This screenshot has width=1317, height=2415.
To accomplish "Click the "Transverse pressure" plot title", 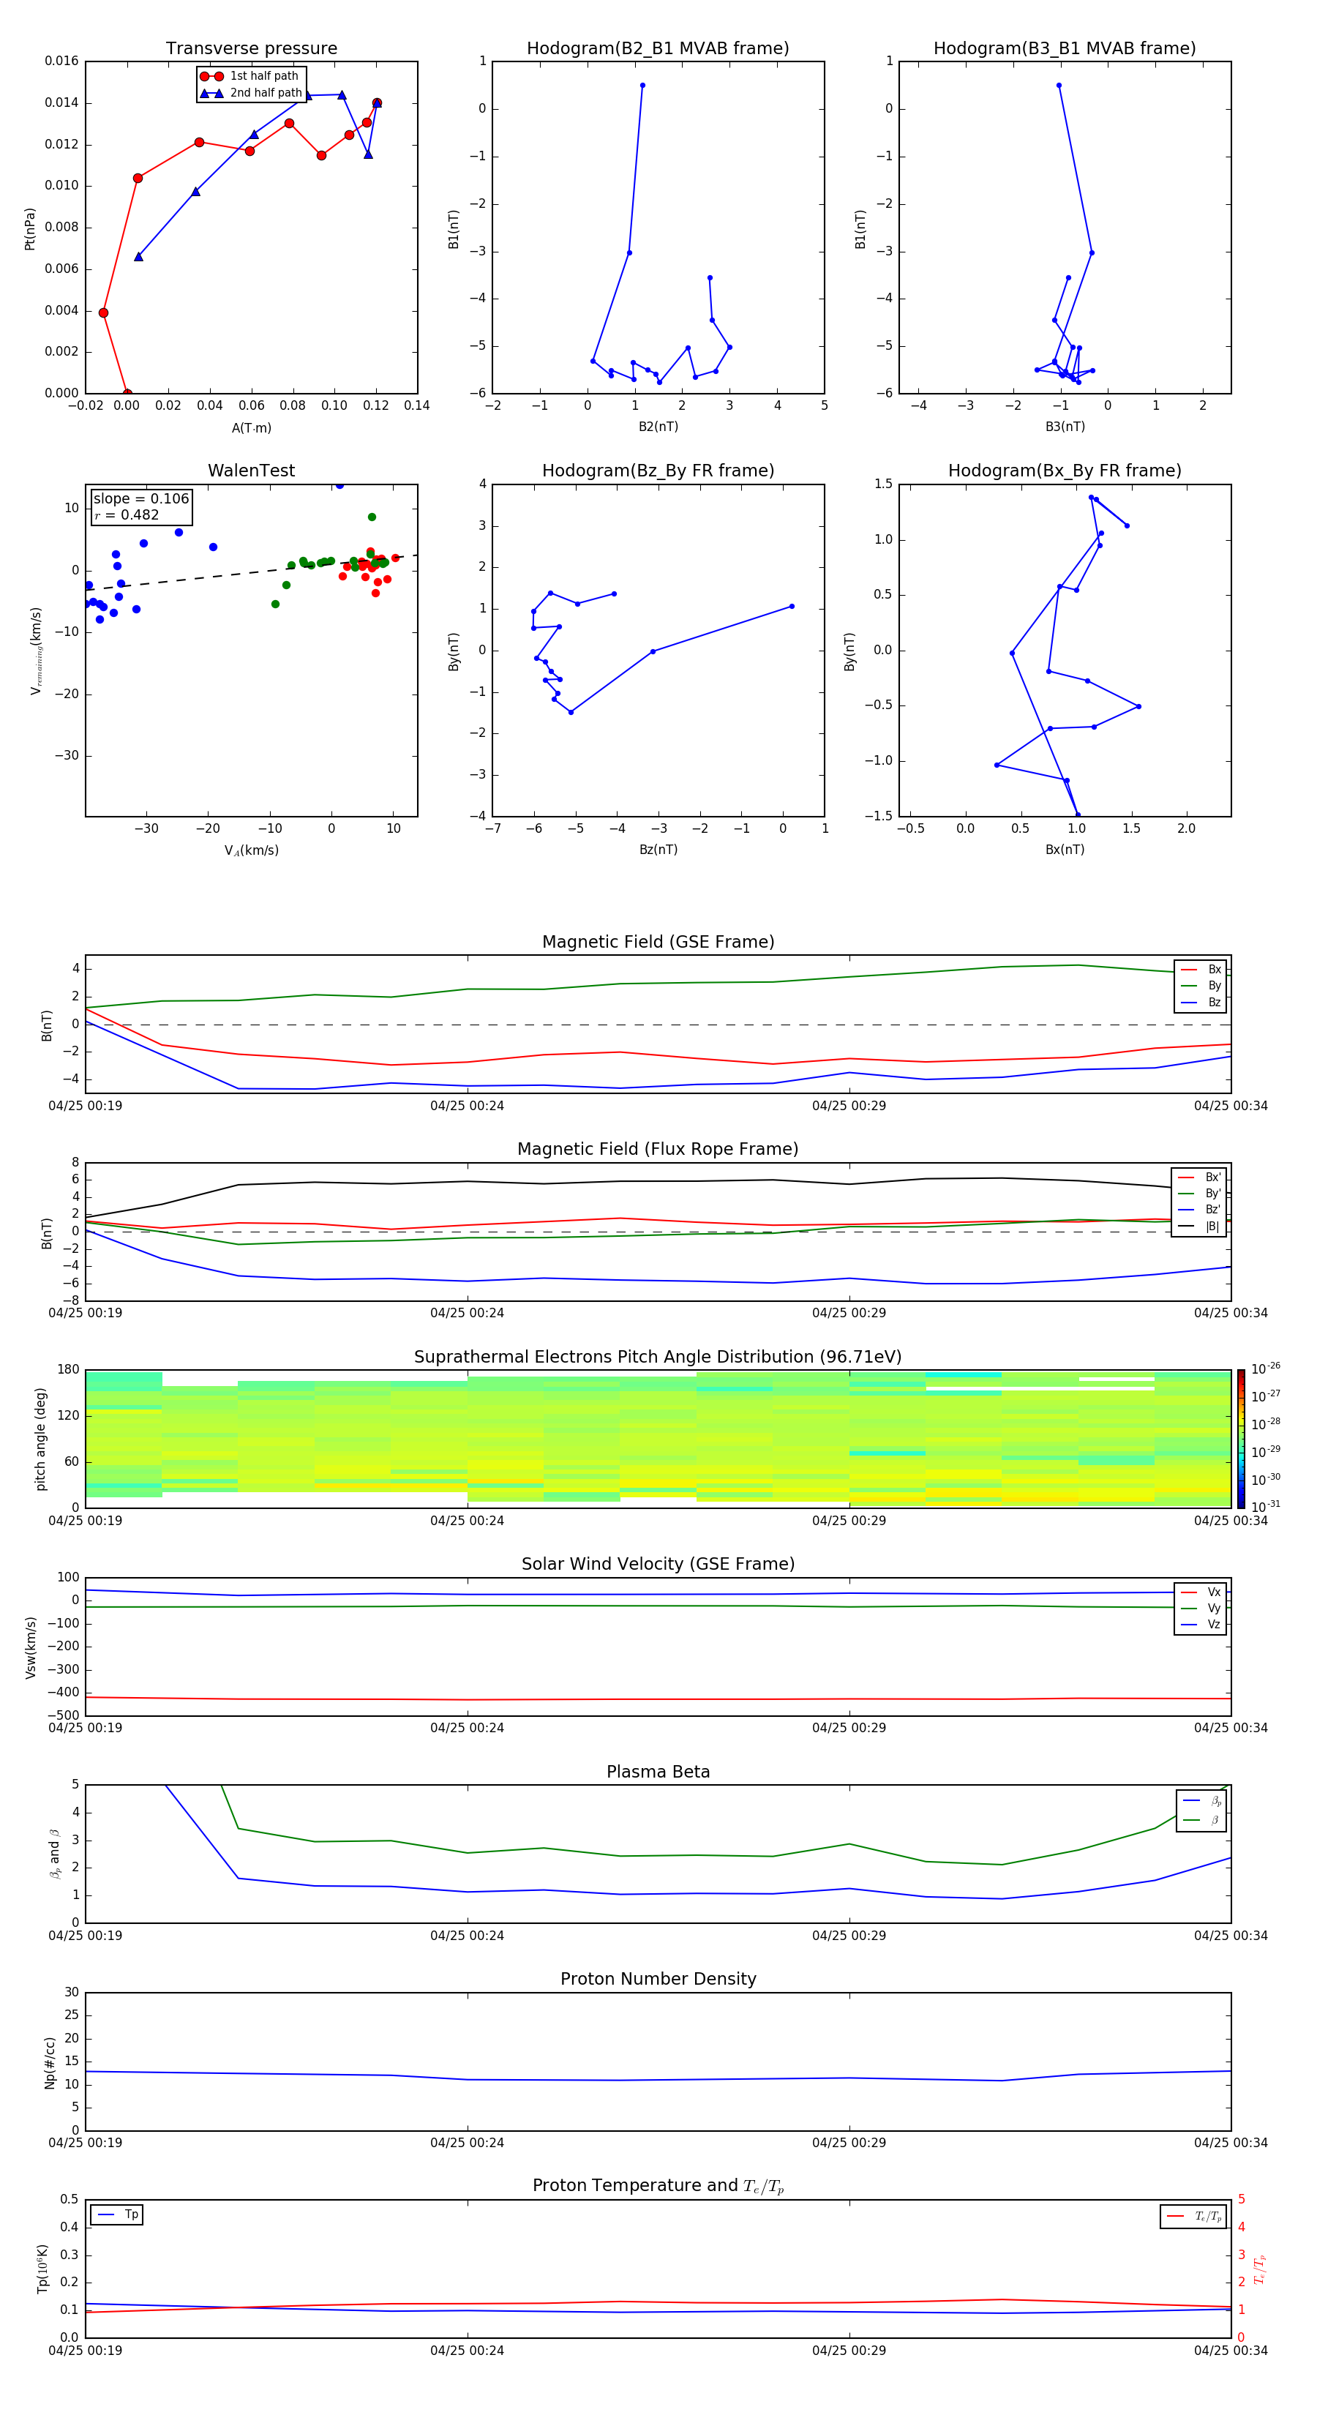I will pos(251,49).
